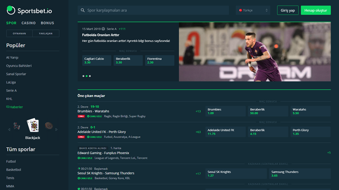
Task: Open Adelaide United FK - Perth Glory match title
Action: click(102, 132)
